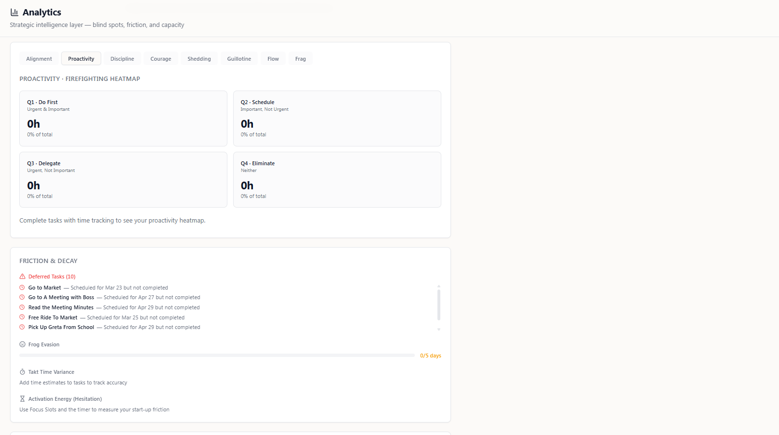This screenshot has width=779, height=435.
Task: Click the Deferred Tasks (10) heading
Action: [x=52, y=277]
